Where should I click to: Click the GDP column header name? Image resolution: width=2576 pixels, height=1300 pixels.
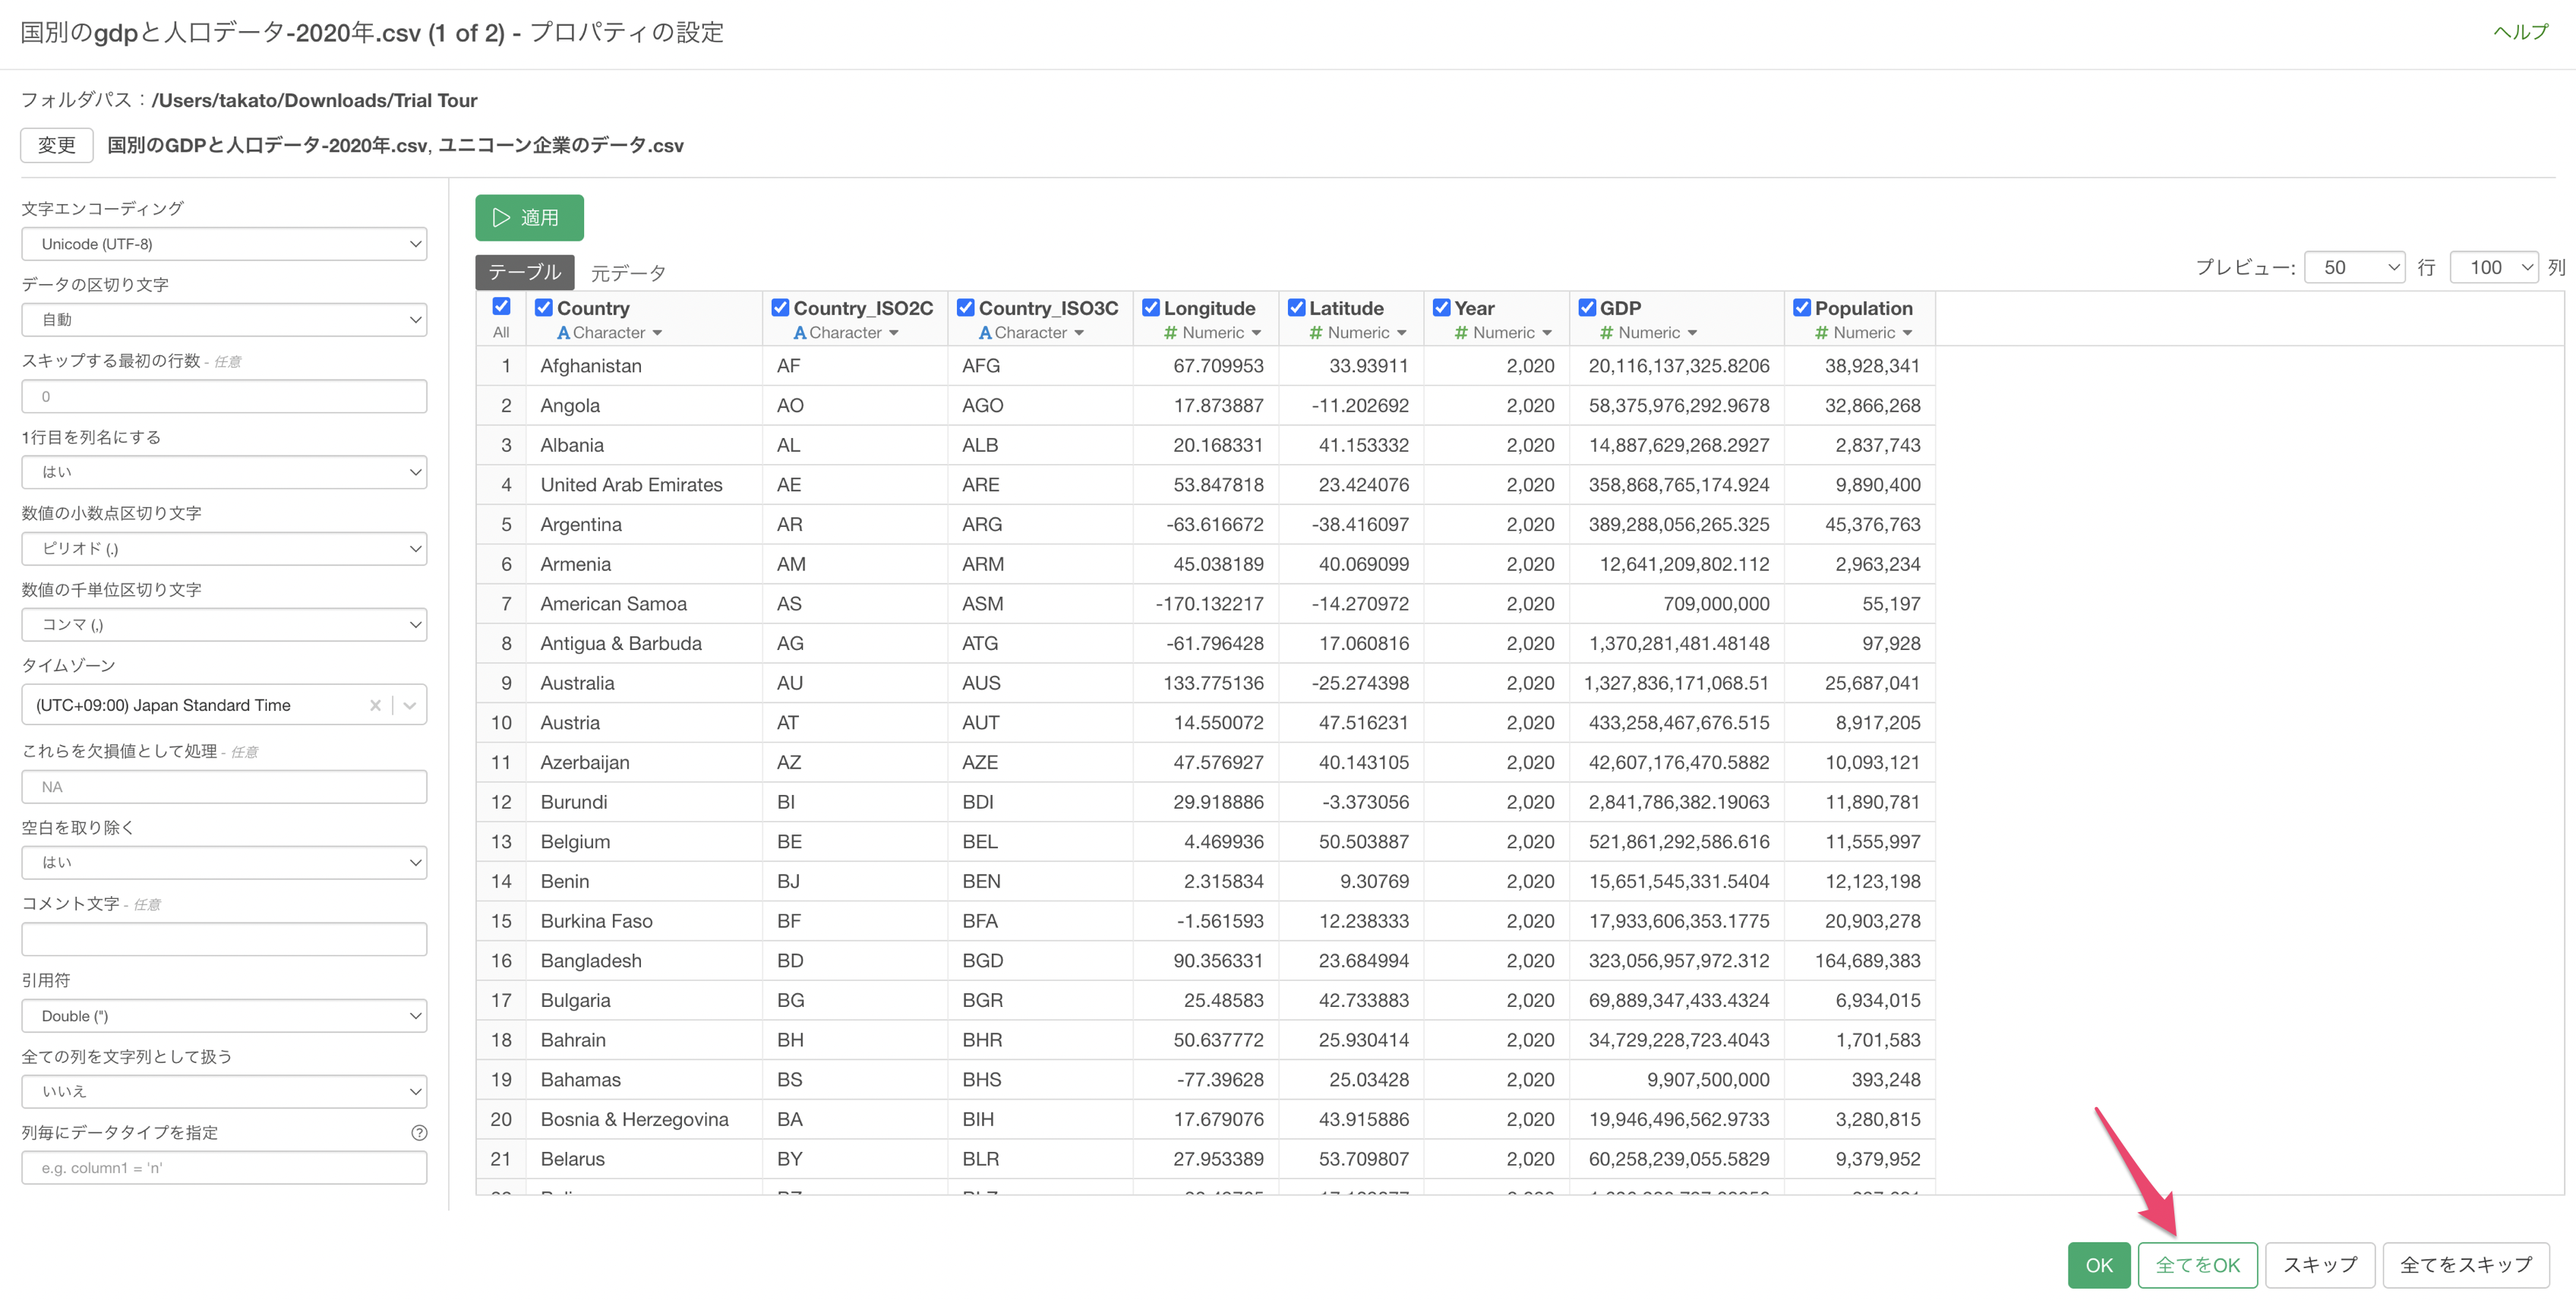click(x=1620, y=308)
